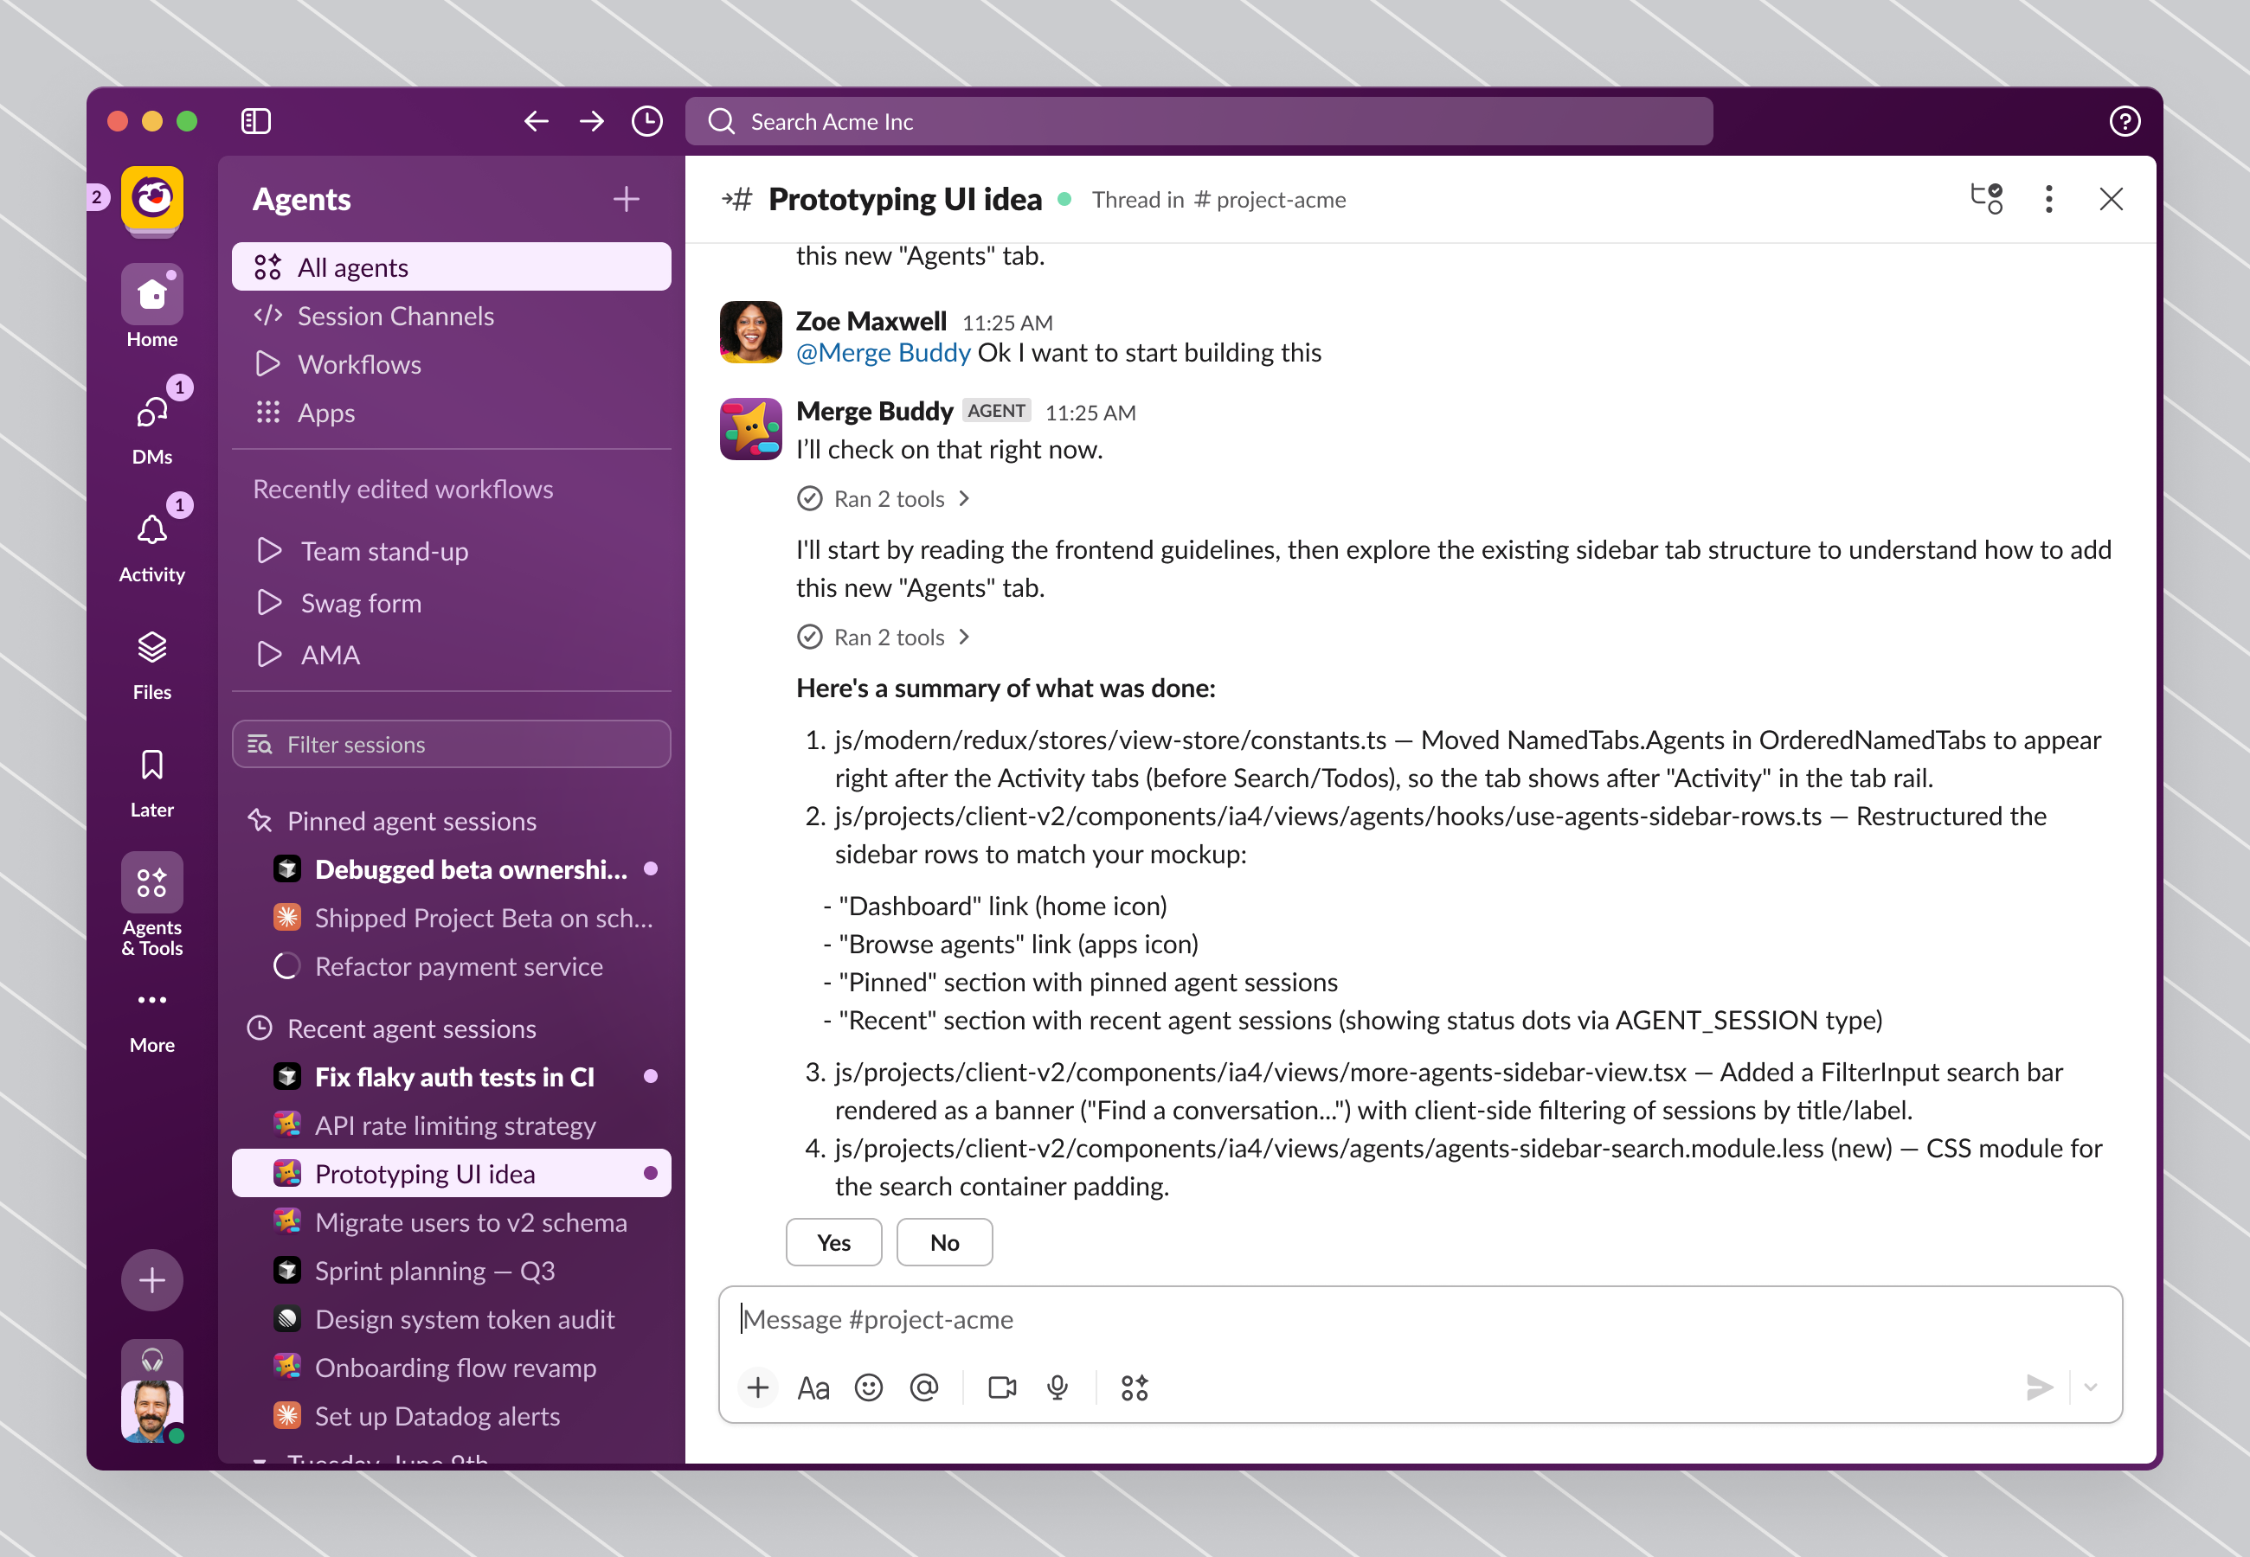The width and height of the screenshot is (2250, 1557).
Task: Click the Yes button
Action: [x=833, y=1242]
